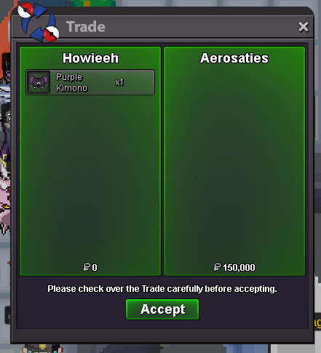321x353 pixels.
Task: Click the Howieeh player name header
Action: pyautogui.click(x=90, y=58)
